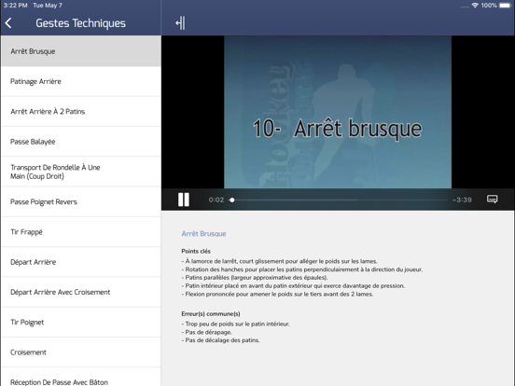Select Arrêt Arrière À 2 Patins
The height and width of the screenshot is (386, 515).
tap(81, 112)
